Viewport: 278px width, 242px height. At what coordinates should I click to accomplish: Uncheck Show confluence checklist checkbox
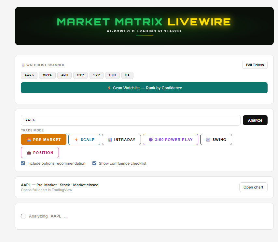94,163
